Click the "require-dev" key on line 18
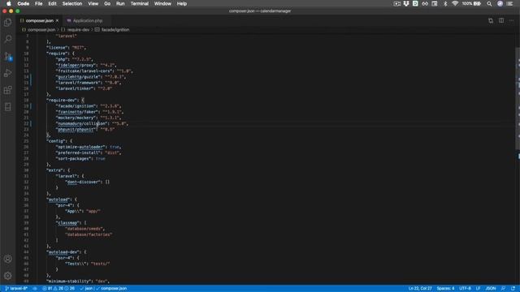This screenshot has height=292, width=520. click(x=62, y=100)
